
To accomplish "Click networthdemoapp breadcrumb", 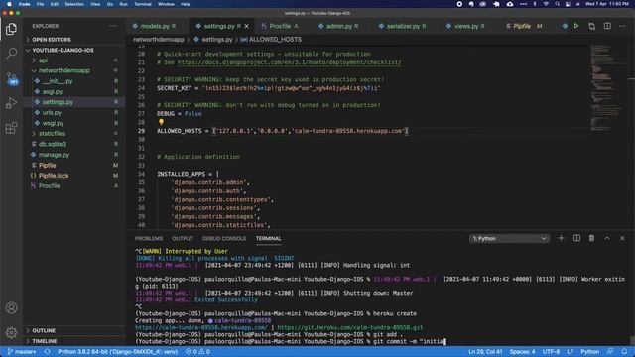I will point(159,40).
